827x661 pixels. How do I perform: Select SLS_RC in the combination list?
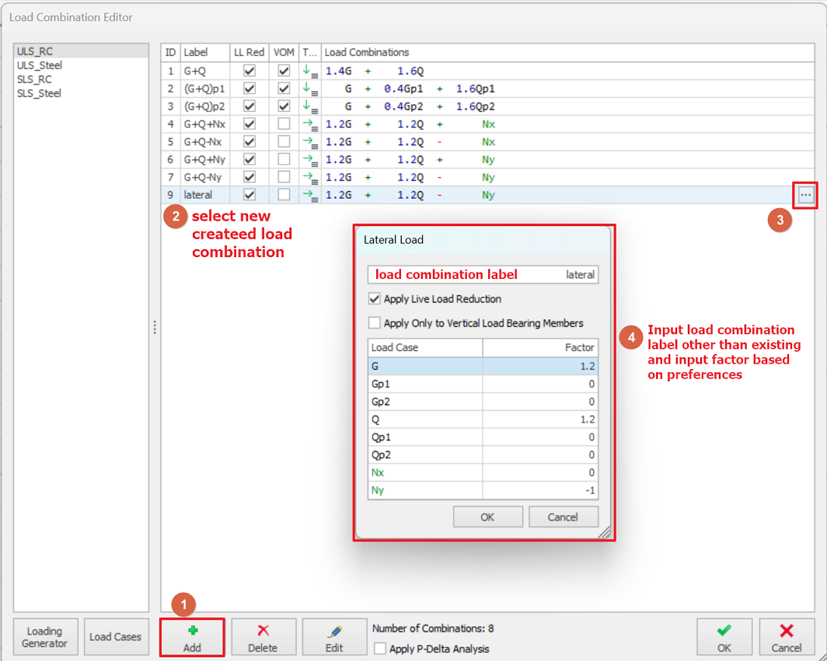point(34,79)
